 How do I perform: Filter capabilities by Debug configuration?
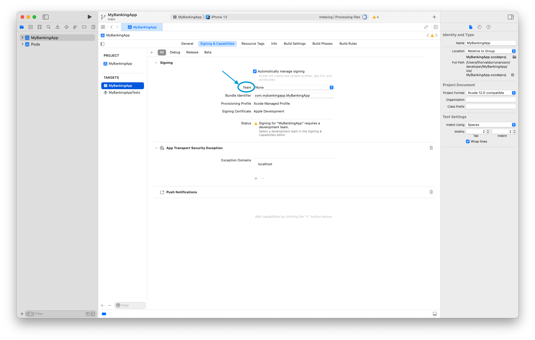(175, 52)
